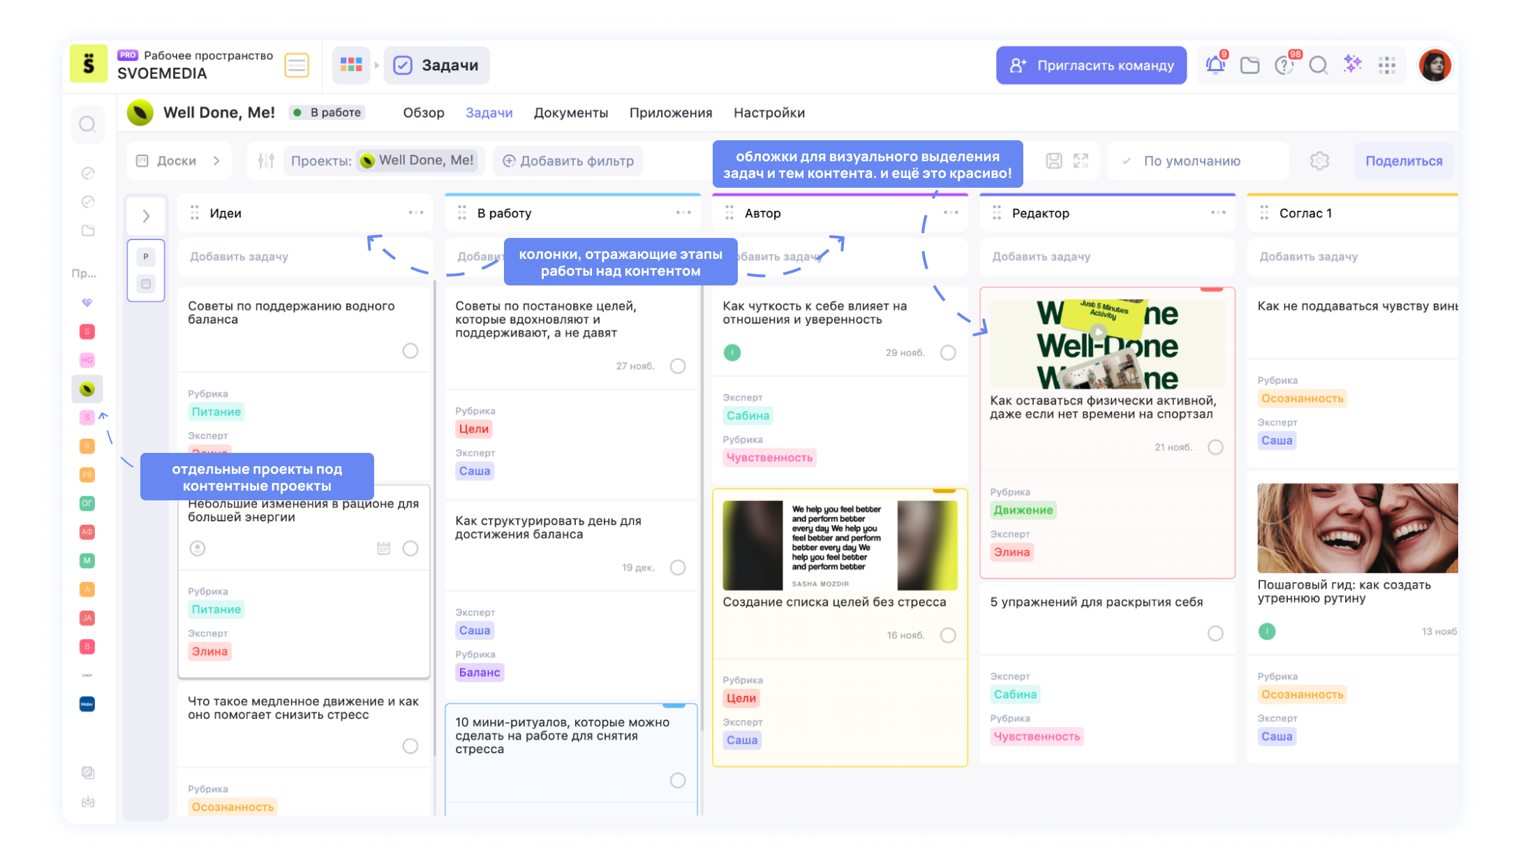Expand the Доски chevron
1521x866 pixels.
(216, 160)
